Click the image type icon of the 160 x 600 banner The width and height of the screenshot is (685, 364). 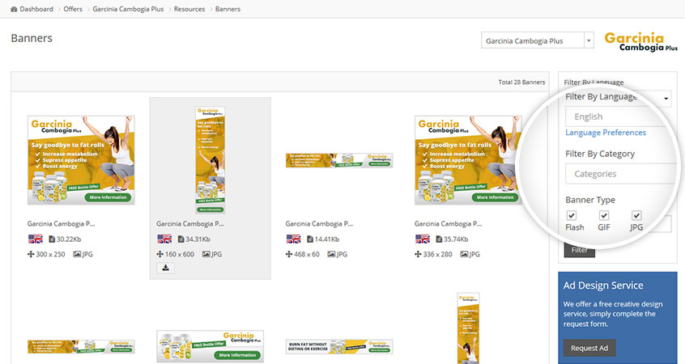pos(206,254)
